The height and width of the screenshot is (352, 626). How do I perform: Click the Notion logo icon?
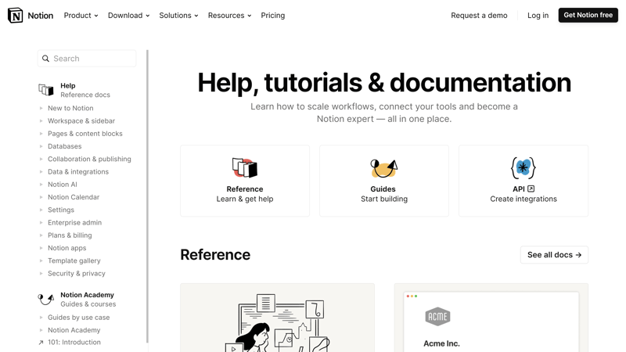click(15, 15)
